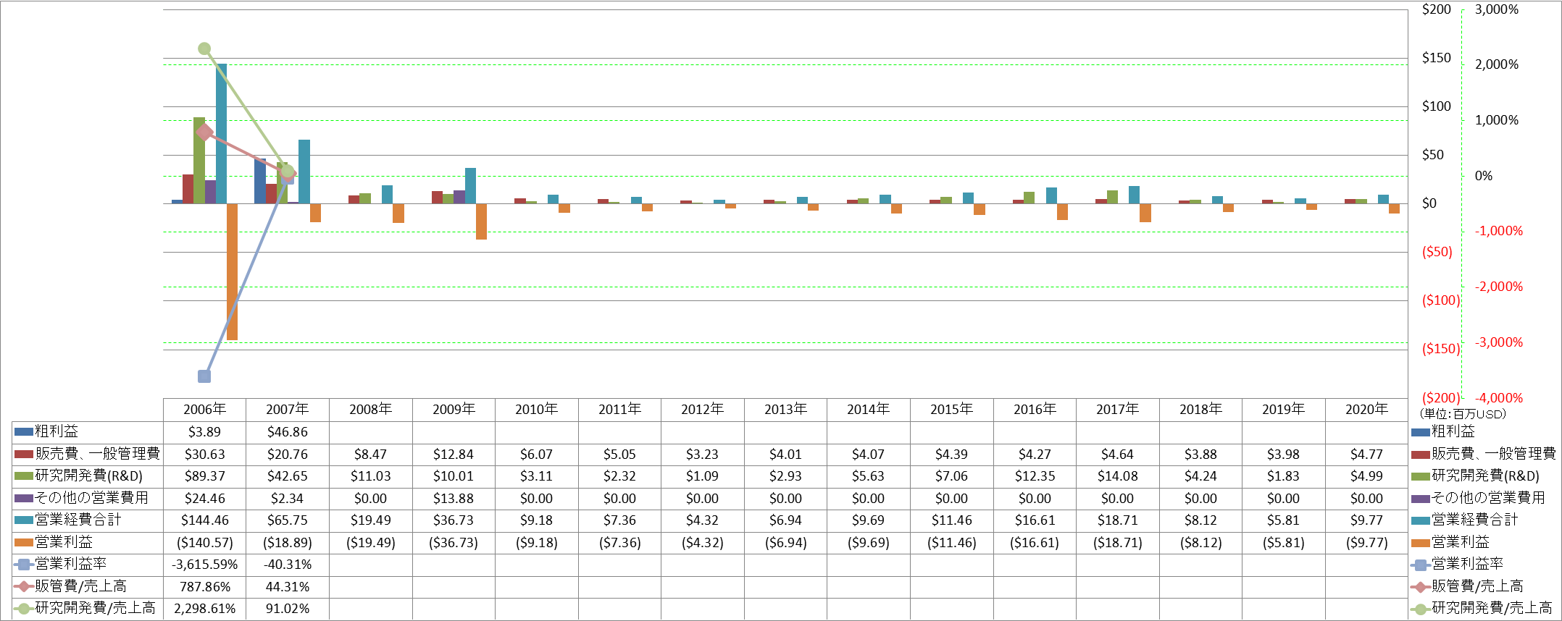Click the orange 2006 operating income bar
The width and height of the screenshot is (1562, 621).
[x=232, y=271]
